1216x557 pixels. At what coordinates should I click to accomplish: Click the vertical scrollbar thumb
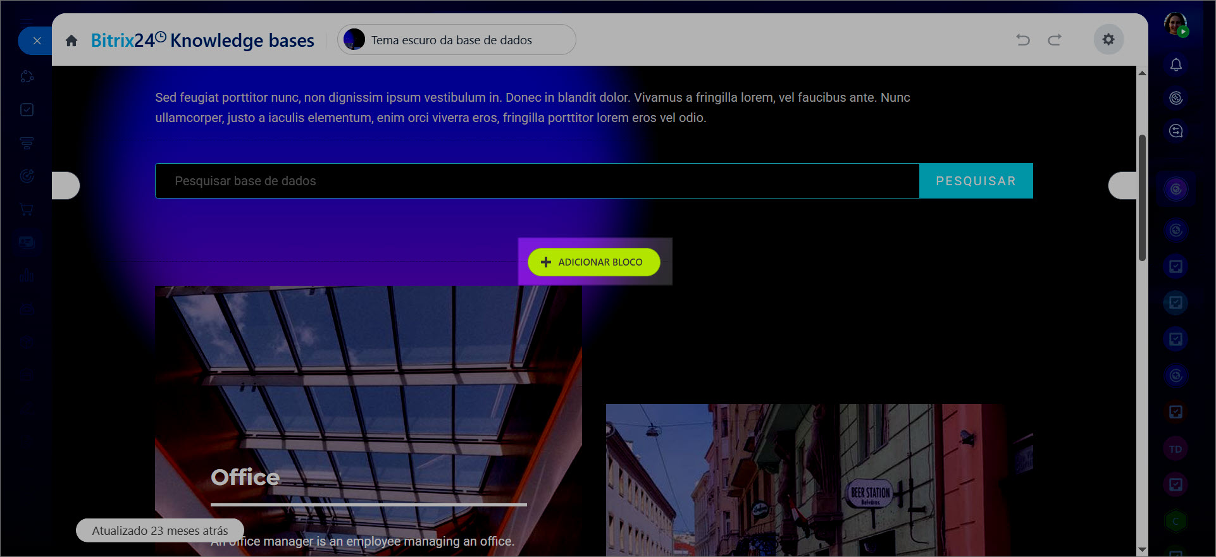point(1142,197)
